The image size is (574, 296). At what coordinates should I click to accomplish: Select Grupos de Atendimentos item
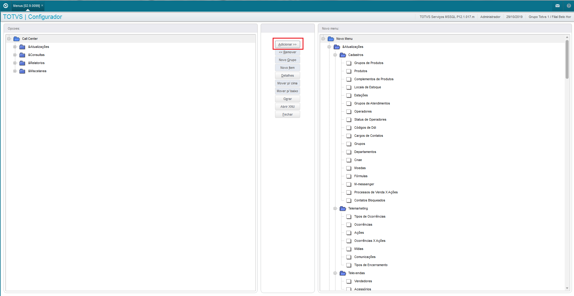coord(372,103)
